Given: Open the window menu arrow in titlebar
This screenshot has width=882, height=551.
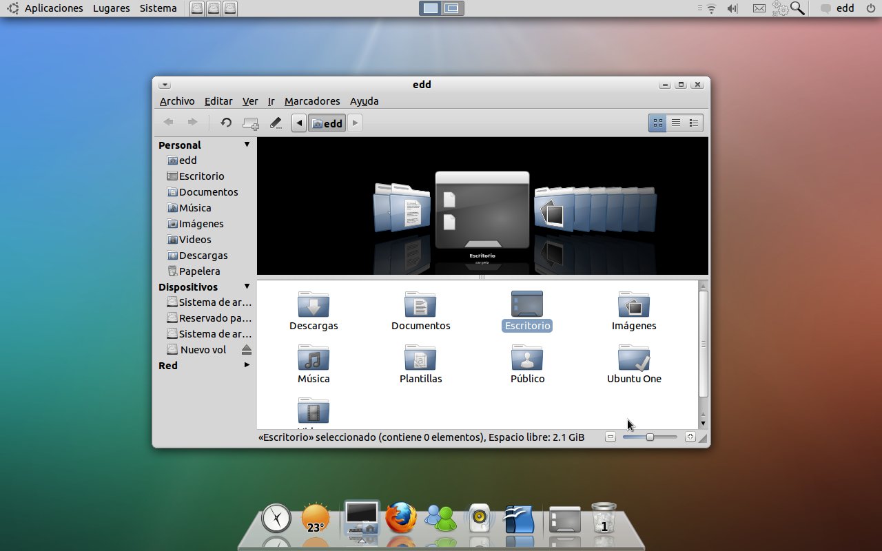Looking at the screenshot, I should pyautogui.click(x=164, y=85).
